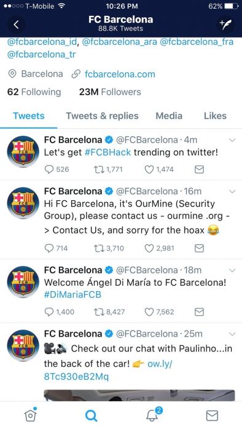
Task: Expand options chevron on the Paulinho tweet
Action: tap(232, 334)
